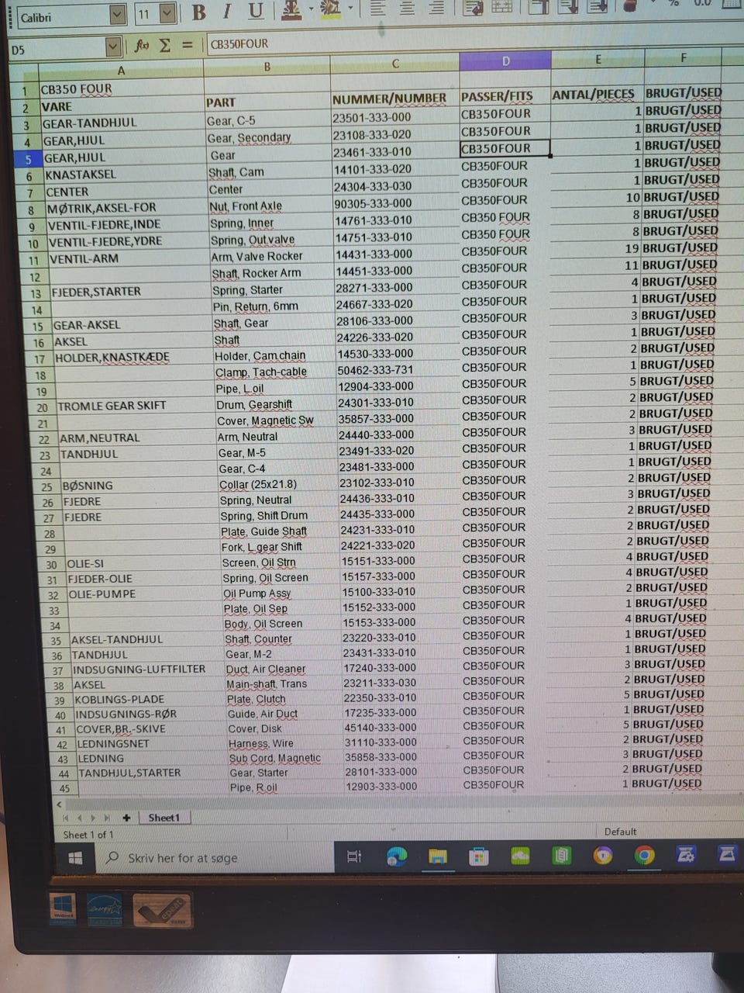Viewport: 744px width, 993px height.
Task: Click in the Calibri font name field
Action: pos(64,16)
